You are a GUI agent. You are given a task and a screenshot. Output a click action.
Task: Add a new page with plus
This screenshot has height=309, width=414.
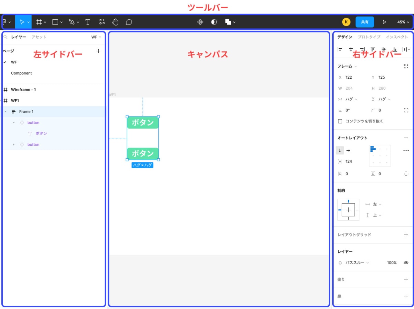coord(98,51)
